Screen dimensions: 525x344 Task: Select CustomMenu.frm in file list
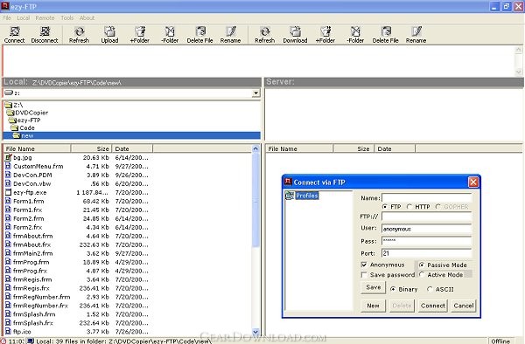tap(38, 166)
